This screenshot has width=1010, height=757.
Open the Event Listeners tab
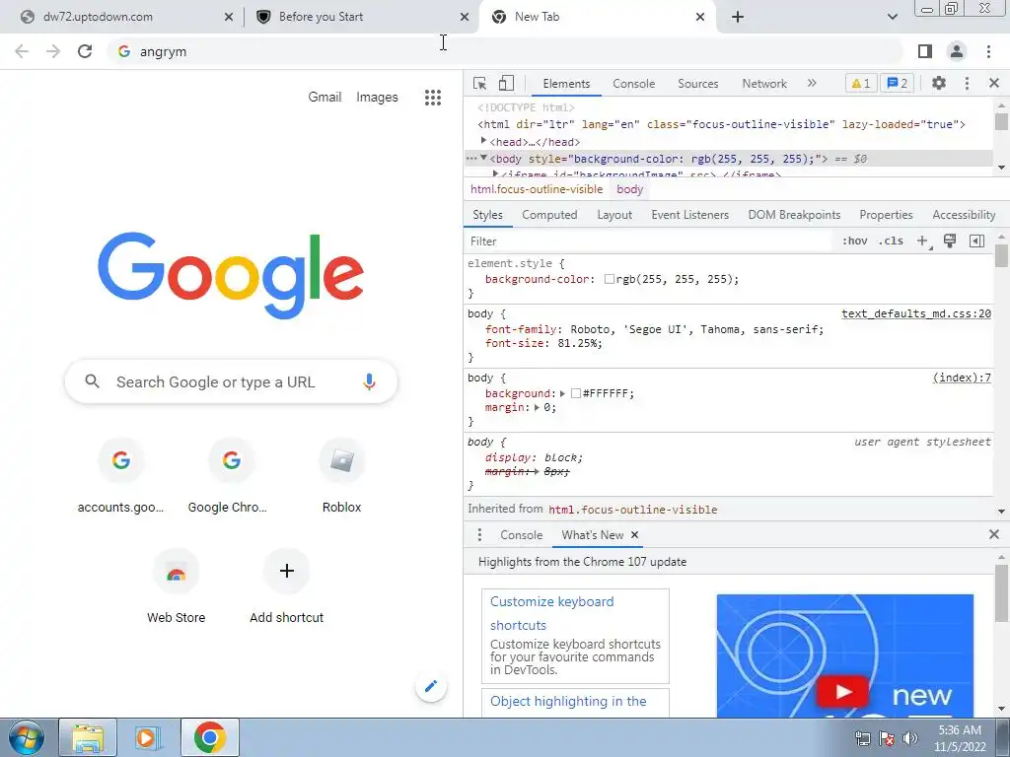(x=689, y=215)
